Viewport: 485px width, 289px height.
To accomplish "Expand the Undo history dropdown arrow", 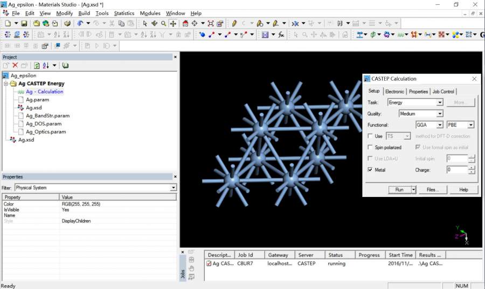I will [x=88, y=24].
